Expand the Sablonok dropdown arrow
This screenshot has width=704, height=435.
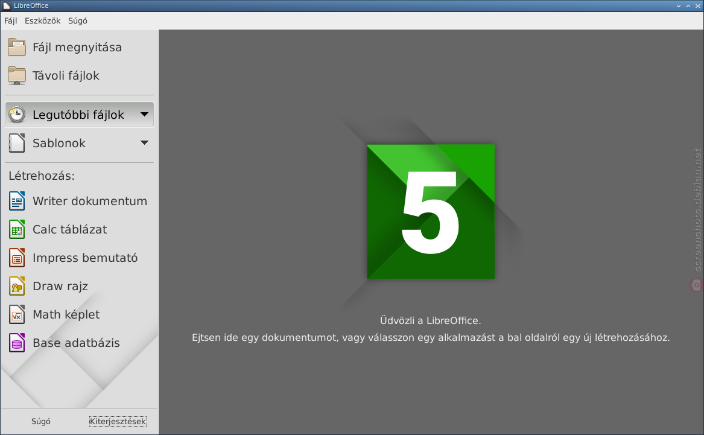click(x=144, y=143)
